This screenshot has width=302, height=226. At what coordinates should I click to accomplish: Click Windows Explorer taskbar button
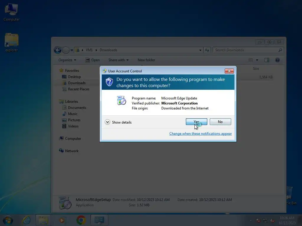pyautogui.click(x=43, y=220)
